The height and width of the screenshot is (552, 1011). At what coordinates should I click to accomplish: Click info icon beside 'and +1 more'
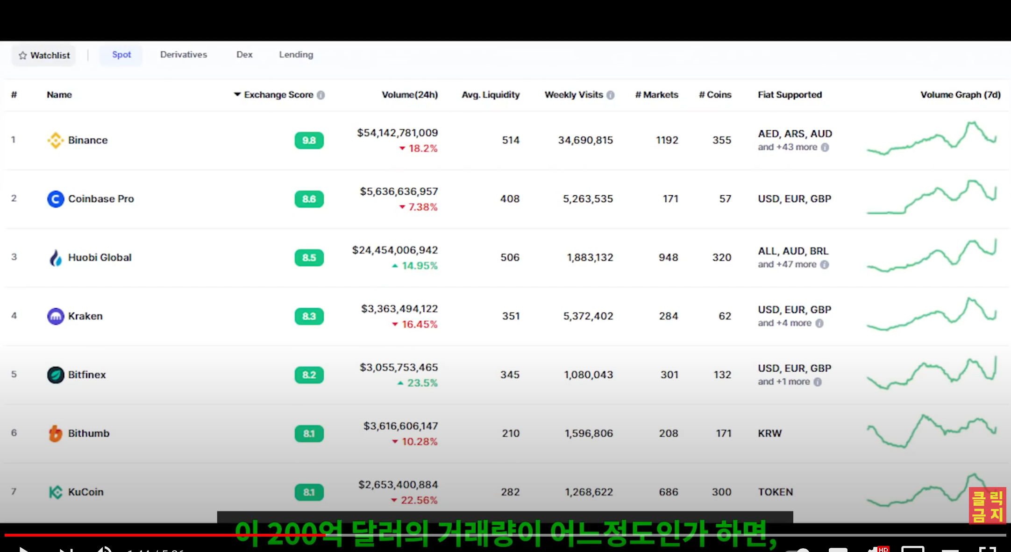(818, 382)
